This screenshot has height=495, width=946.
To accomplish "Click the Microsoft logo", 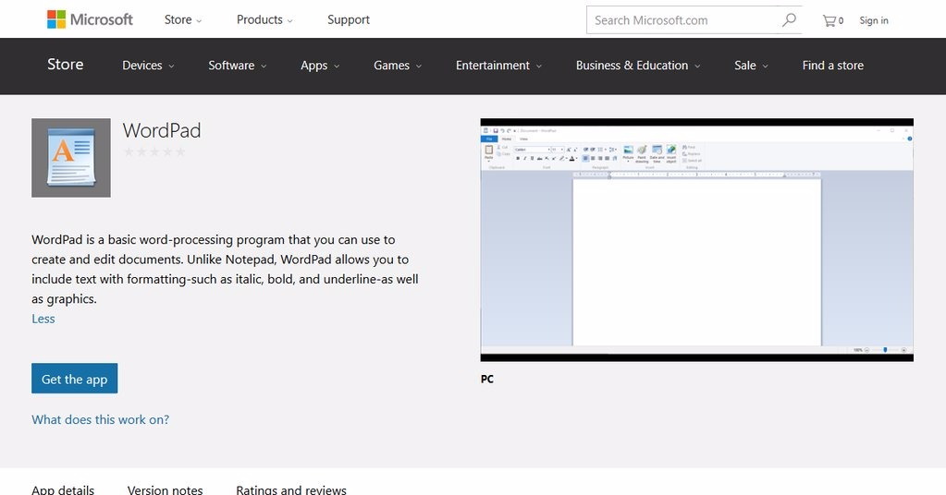I will (90, 19).
